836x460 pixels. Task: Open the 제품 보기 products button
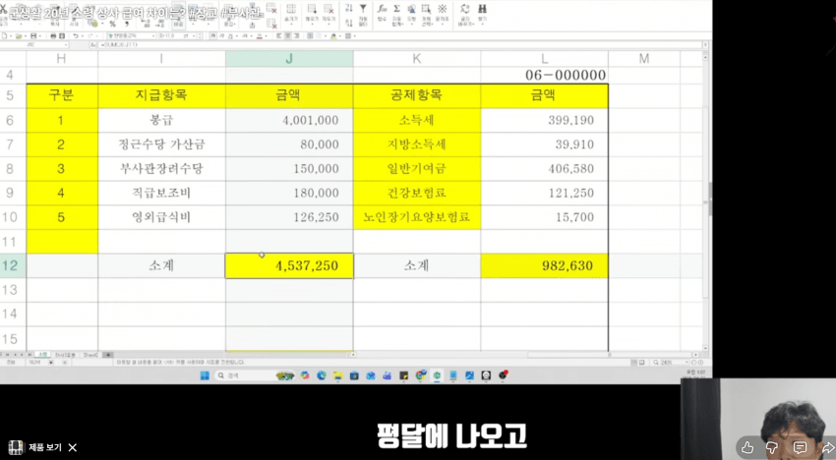pyautogui.click(x=35, y=447)
